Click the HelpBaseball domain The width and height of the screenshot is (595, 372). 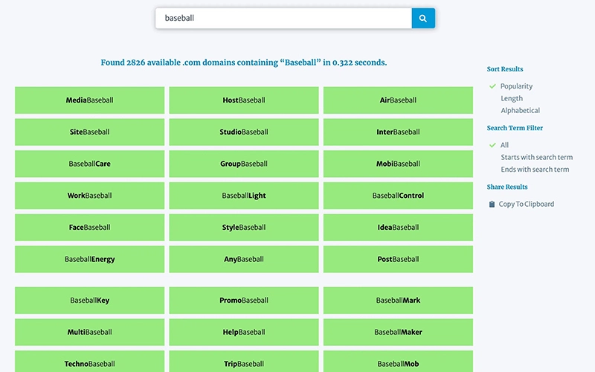[x=244, y=332]
